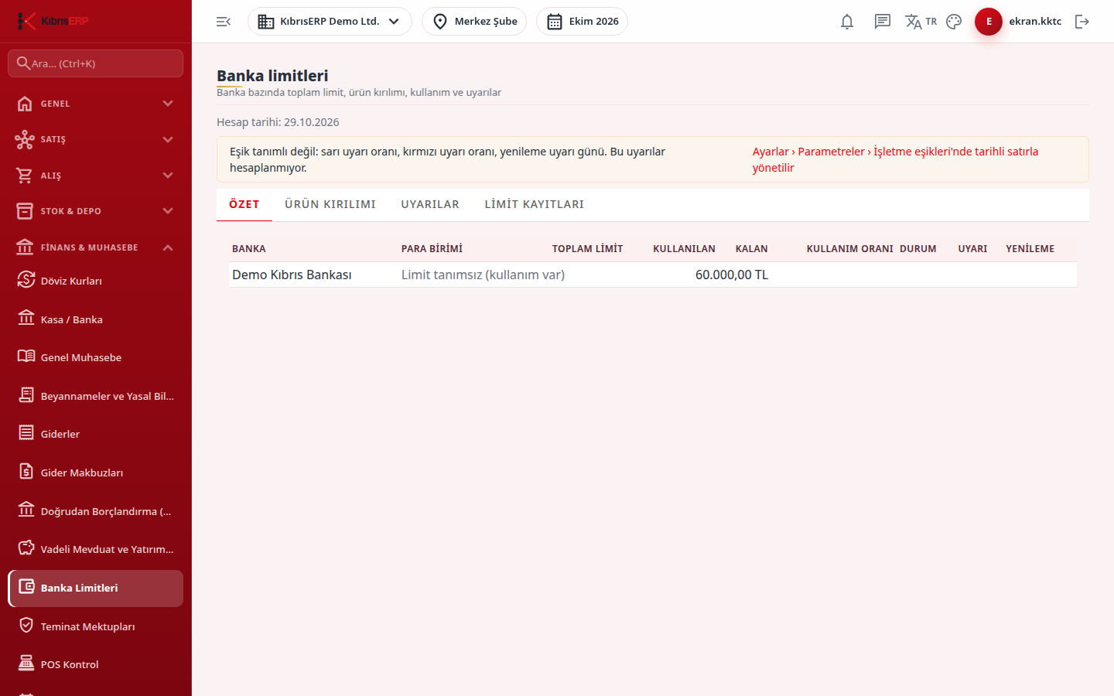Select Merkez Şube branch button
The width and height of the screenshot is (1114, 696).
point(474,22)
